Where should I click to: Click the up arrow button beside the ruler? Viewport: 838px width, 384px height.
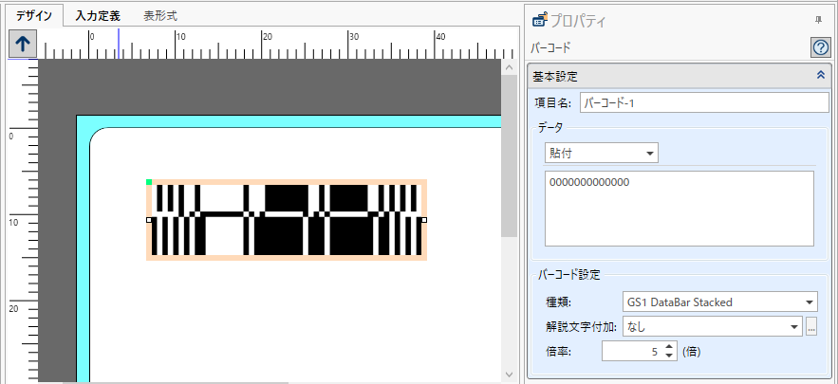tap(23, 45)
